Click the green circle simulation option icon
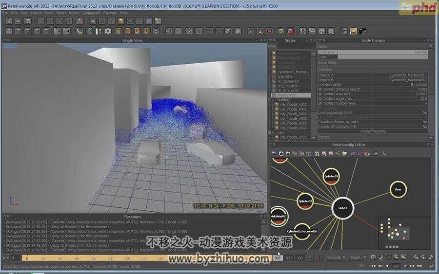Image resolution: width=439 pixels, height=274 pixels. [251, 31]
